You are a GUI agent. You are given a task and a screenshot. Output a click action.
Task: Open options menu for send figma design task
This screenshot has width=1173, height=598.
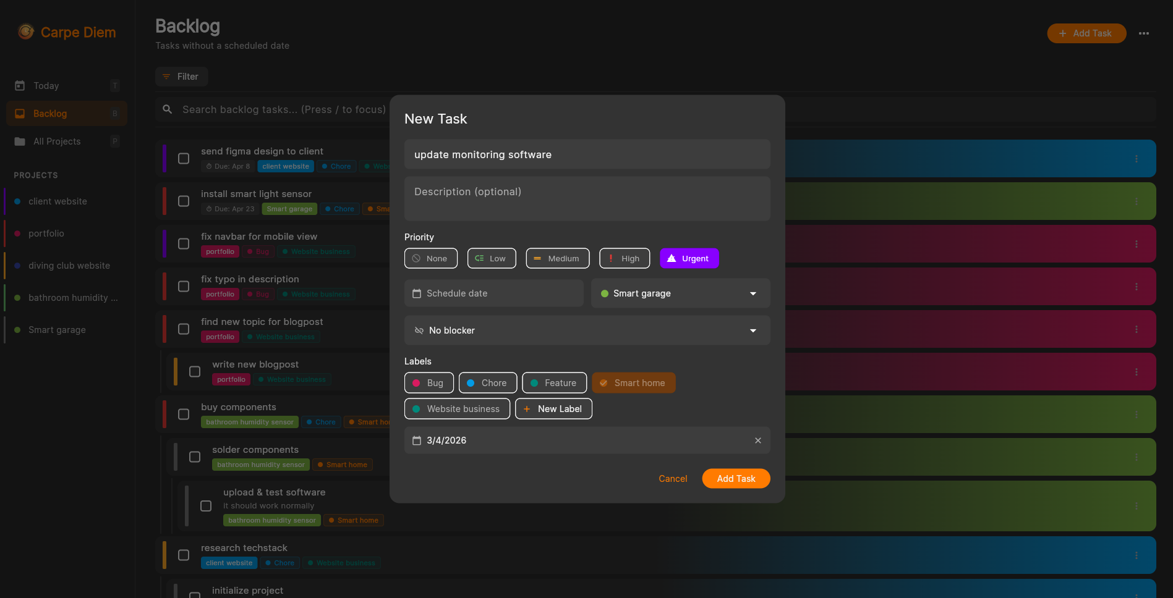point(1136,159)
